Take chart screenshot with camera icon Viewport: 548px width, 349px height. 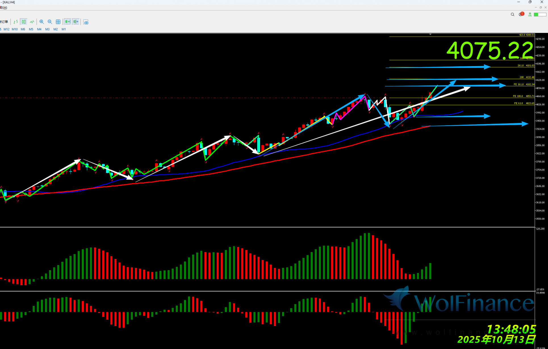coord(86,22)
